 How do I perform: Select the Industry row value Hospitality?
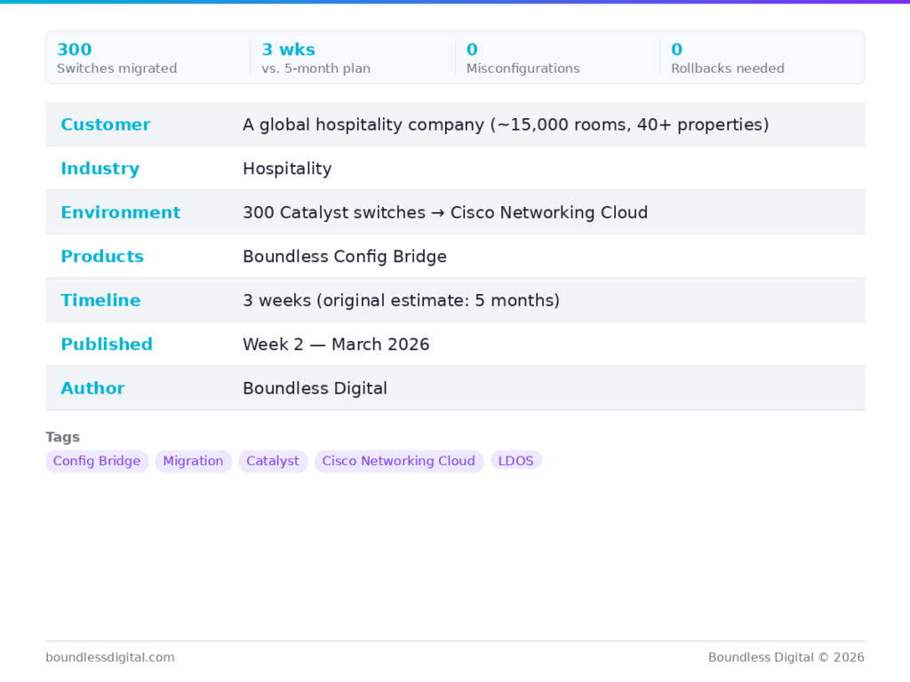coord(287,169)
